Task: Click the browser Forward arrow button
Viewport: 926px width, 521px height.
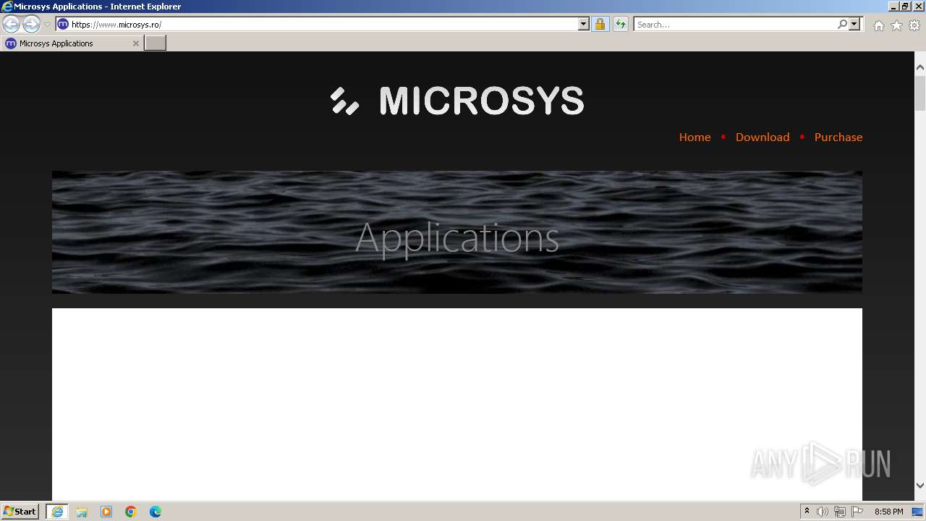Action: click(x=31, y=25)
